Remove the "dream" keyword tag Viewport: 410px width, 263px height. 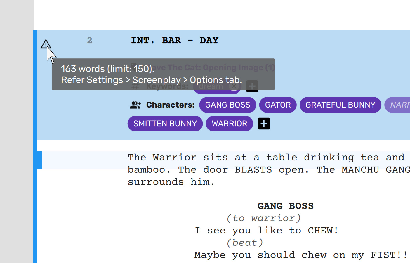pos(234,86)
